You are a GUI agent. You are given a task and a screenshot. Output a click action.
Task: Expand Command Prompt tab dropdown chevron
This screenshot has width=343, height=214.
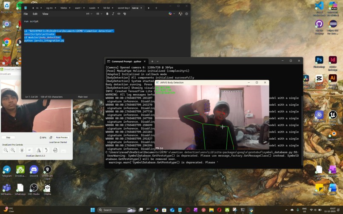[157, 62]
